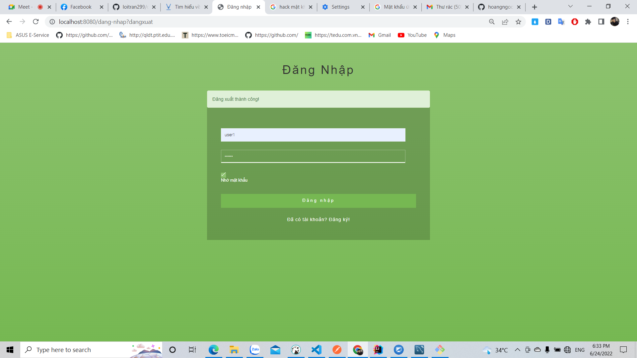
Task: Uncheck the Nhớ mật khẩu checkbox
Action: coord(223,175)
